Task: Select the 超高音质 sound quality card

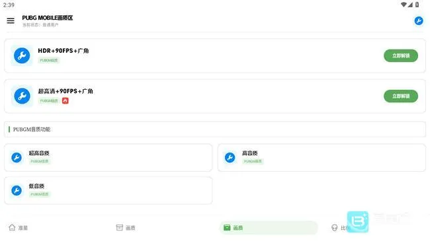Action: tap(108, 158)
